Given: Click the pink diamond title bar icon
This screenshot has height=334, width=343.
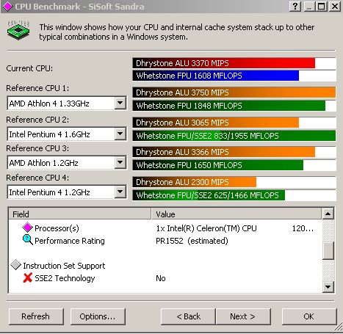Looking at the screenshot, I should tap(7, 7).
